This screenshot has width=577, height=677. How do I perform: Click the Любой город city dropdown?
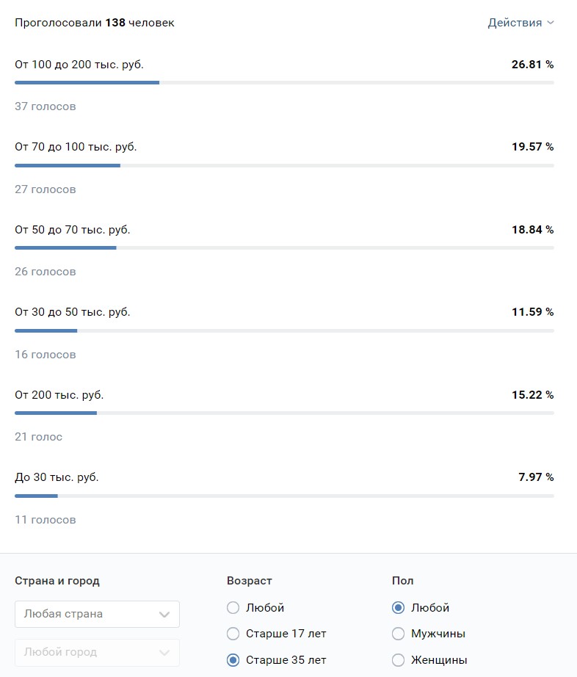97,652
